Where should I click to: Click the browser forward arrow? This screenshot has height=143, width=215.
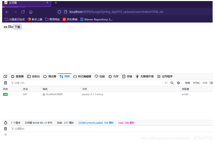click(x=15, y=12)
